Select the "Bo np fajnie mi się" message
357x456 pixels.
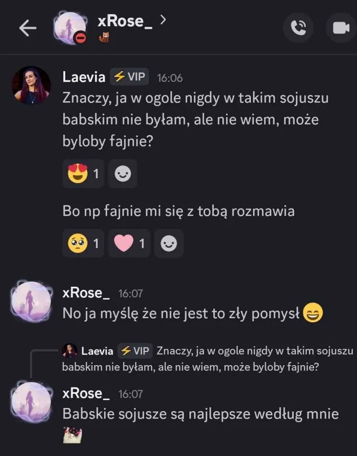(x=178, y=211)
